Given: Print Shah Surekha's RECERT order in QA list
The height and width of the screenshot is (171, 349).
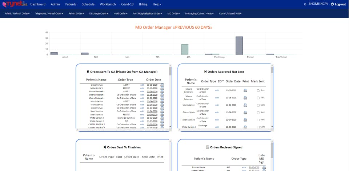Looking at the screenshot, I should 162,115.
